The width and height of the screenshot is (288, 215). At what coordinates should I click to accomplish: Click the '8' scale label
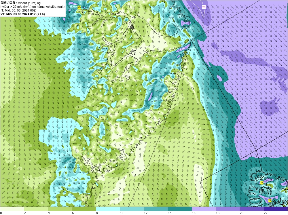click(x=97, y=213)
